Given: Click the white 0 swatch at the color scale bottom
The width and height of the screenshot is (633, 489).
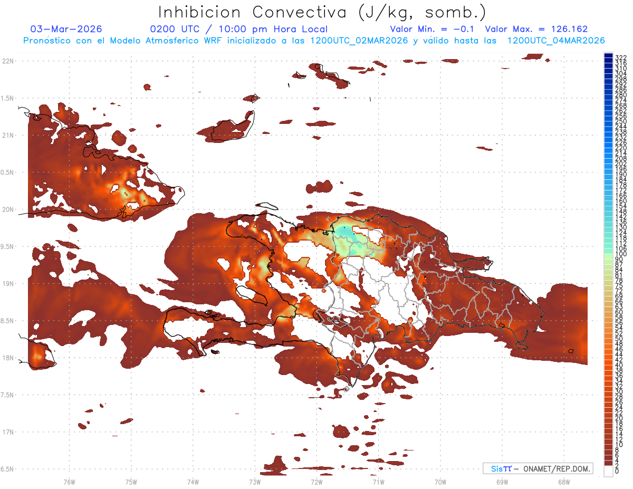Looking at the screenshot, I should (608, 471).
